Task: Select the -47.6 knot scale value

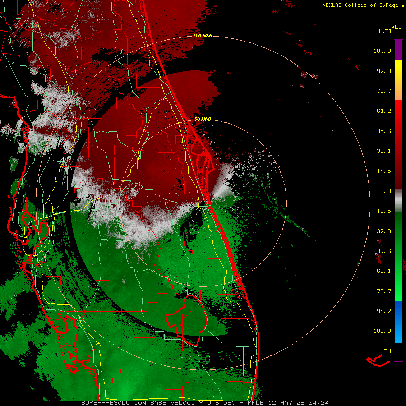Action: point(382,251)
